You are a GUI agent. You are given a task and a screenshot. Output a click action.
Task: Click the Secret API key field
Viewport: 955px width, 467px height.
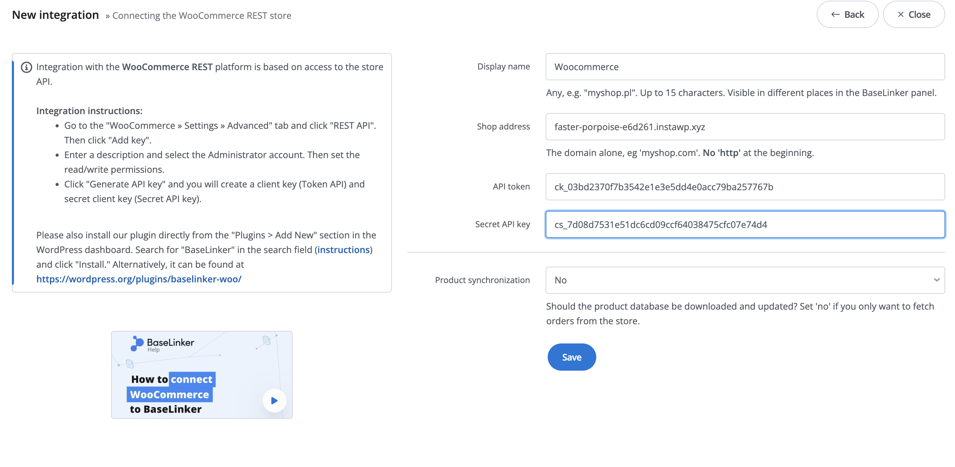(x=744, y=224)
